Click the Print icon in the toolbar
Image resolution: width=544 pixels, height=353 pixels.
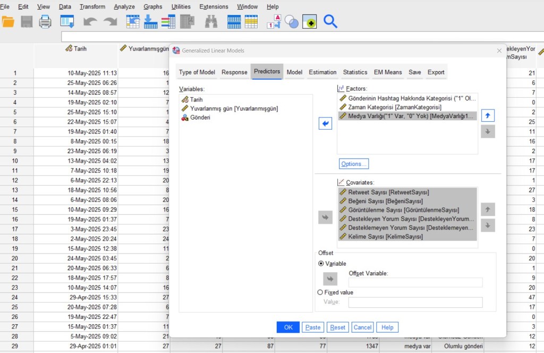coord(45,21)
